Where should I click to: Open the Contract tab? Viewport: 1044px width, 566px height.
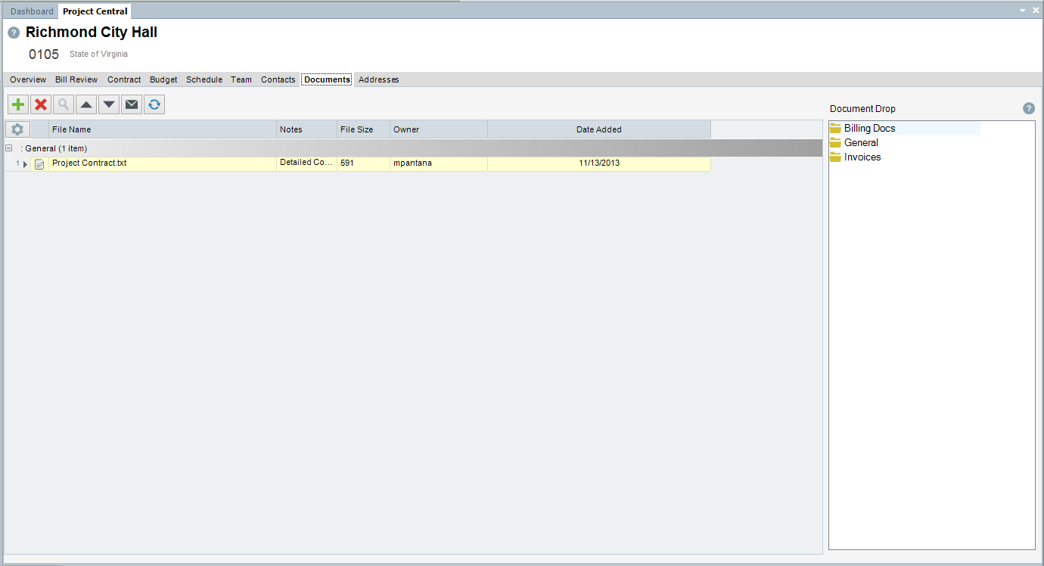(x=124, y=79)
